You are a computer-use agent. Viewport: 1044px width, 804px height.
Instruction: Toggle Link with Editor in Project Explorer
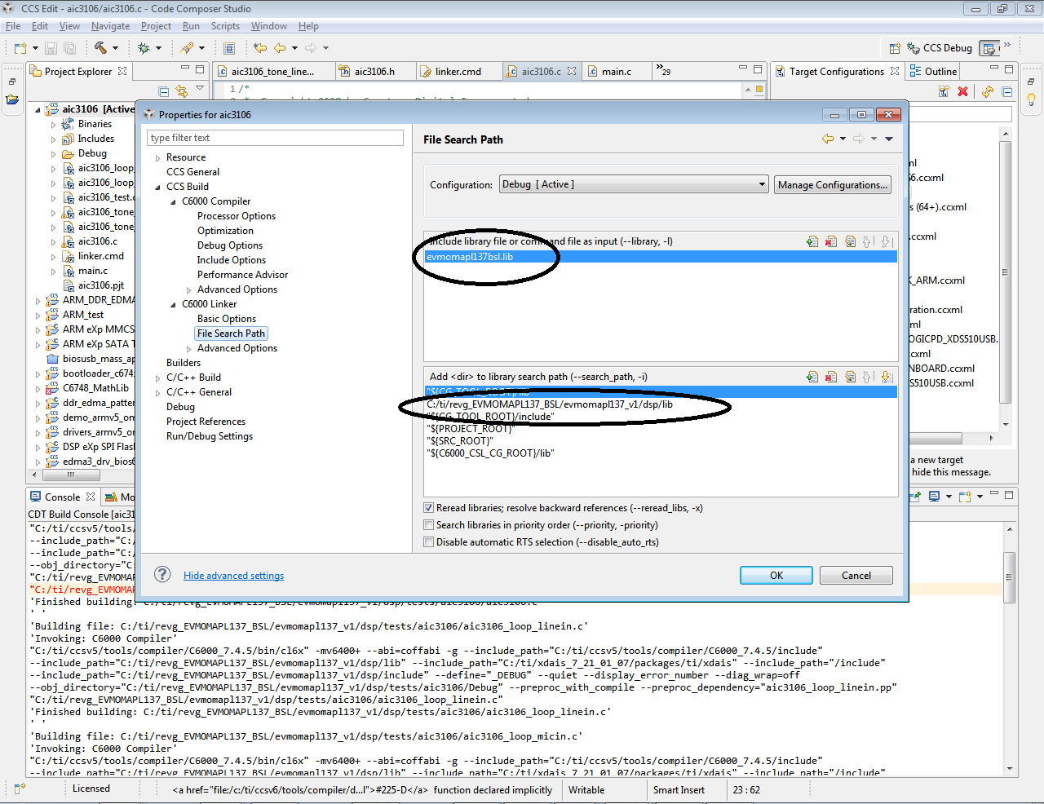pos(182,91)
